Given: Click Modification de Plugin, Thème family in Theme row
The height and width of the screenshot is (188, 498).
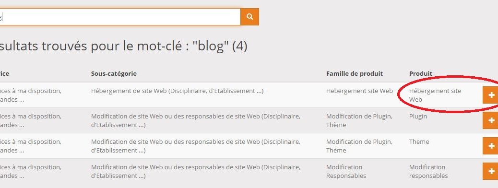Looking at the screenshot, I should (x=359, y=146).
